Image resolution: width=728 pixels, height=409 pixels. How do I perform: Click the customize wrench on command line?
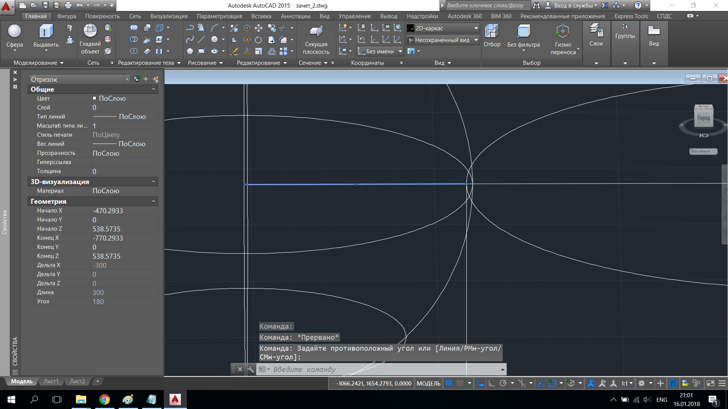pyautogui.click(x=251, y=369)
